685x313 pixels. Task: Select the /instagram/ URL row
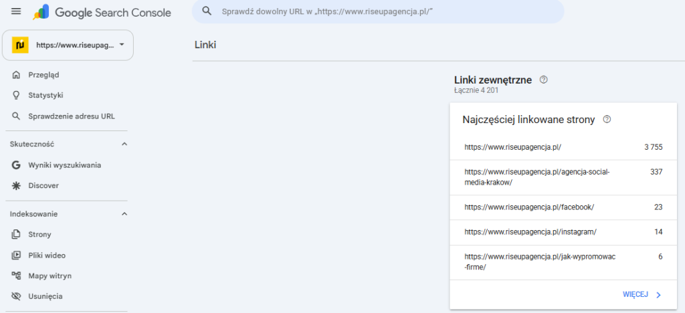[563, 232]
